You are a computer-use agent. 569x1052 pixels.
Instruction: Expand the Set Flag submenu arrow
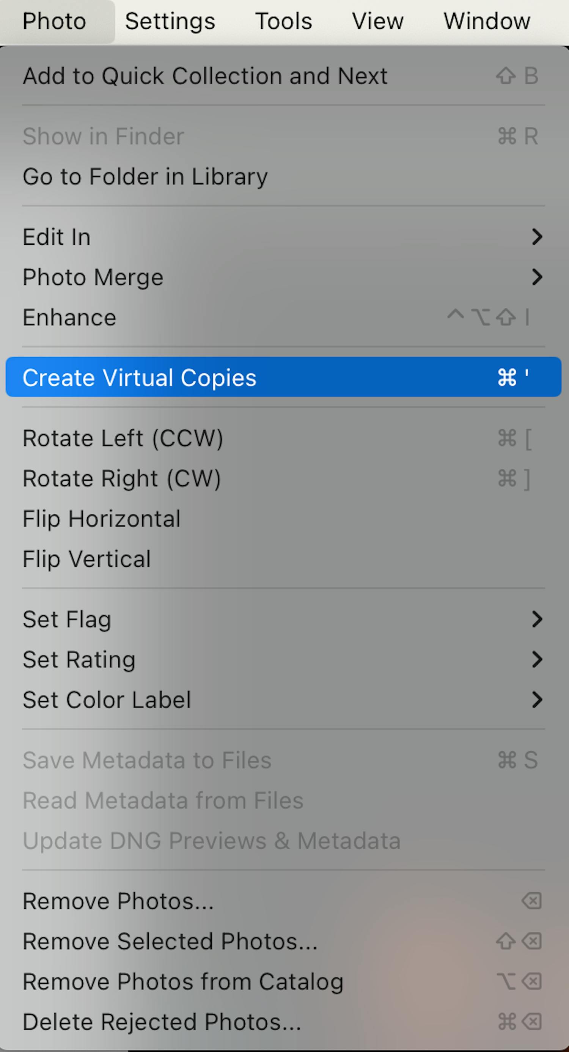pos(537,619)
